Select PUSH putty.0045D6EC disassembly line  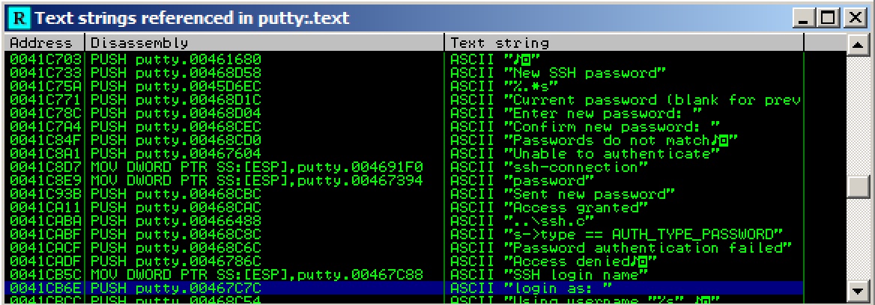pos(176,86)
